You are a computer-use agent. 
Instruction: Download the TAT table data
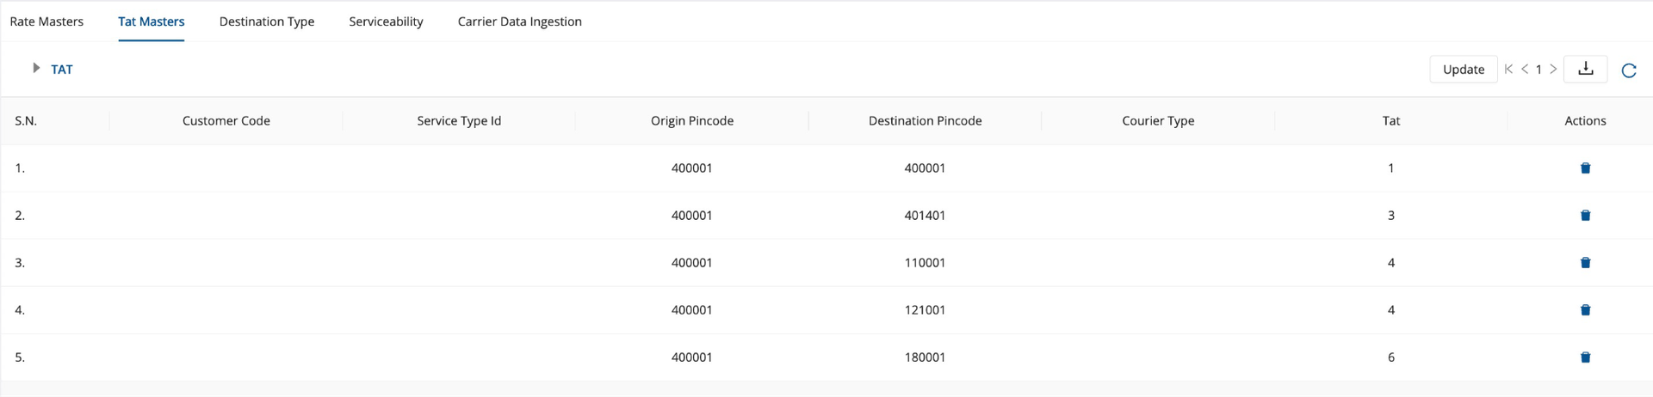click(x=1585, y=70)
